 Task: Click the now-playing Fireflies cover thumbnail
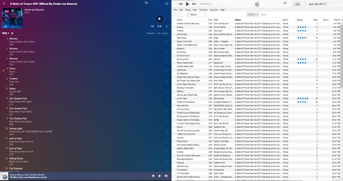pos(4,176)
